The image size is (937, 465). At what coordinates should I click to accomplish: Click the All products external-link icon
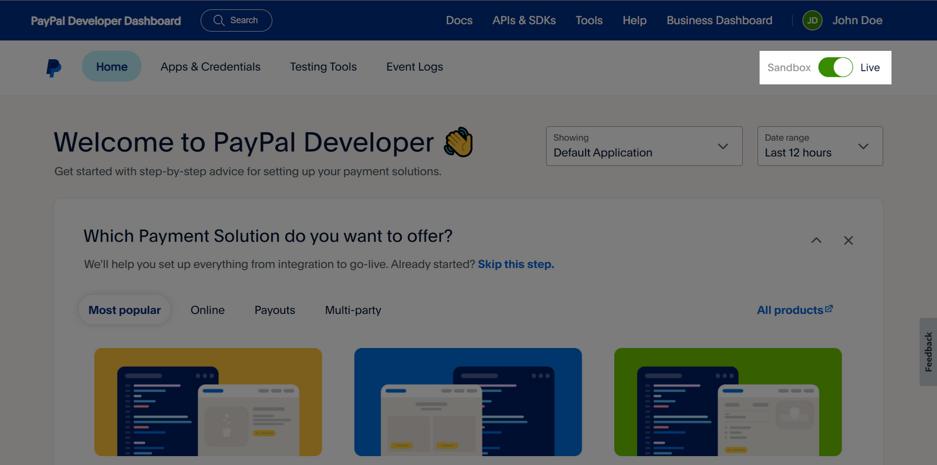(x=829, y=309)
